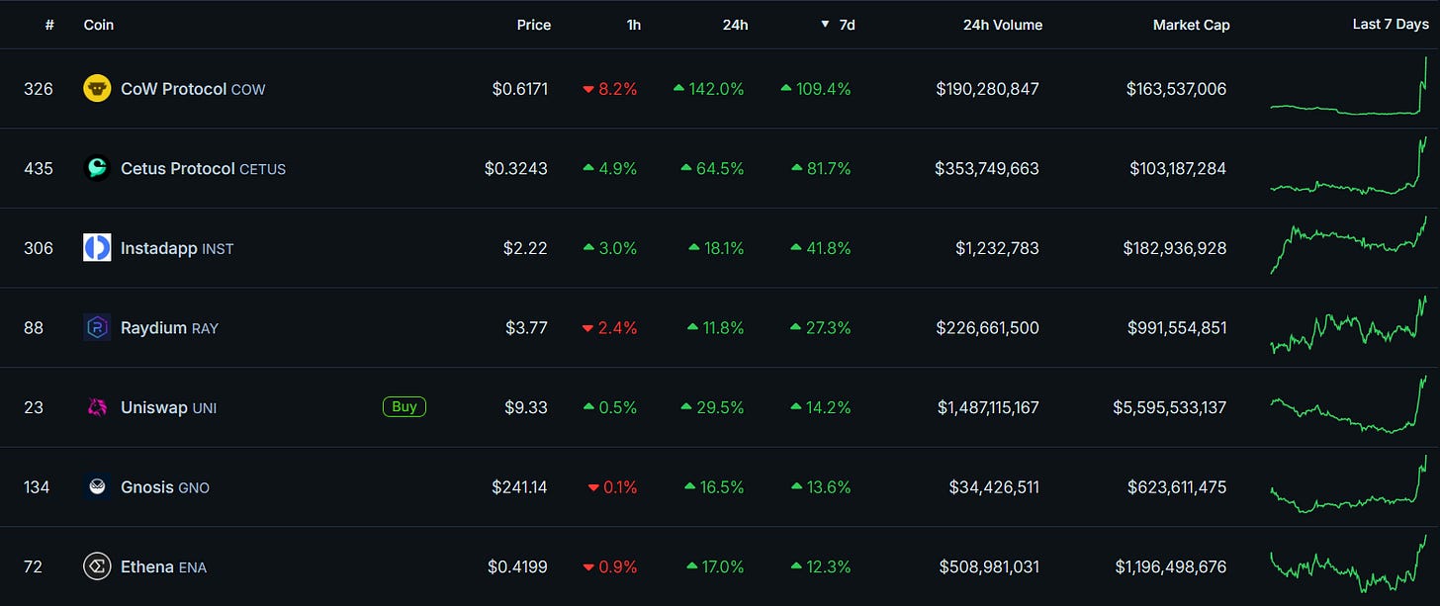Open the Raydium coin page link

click(169, 327)
